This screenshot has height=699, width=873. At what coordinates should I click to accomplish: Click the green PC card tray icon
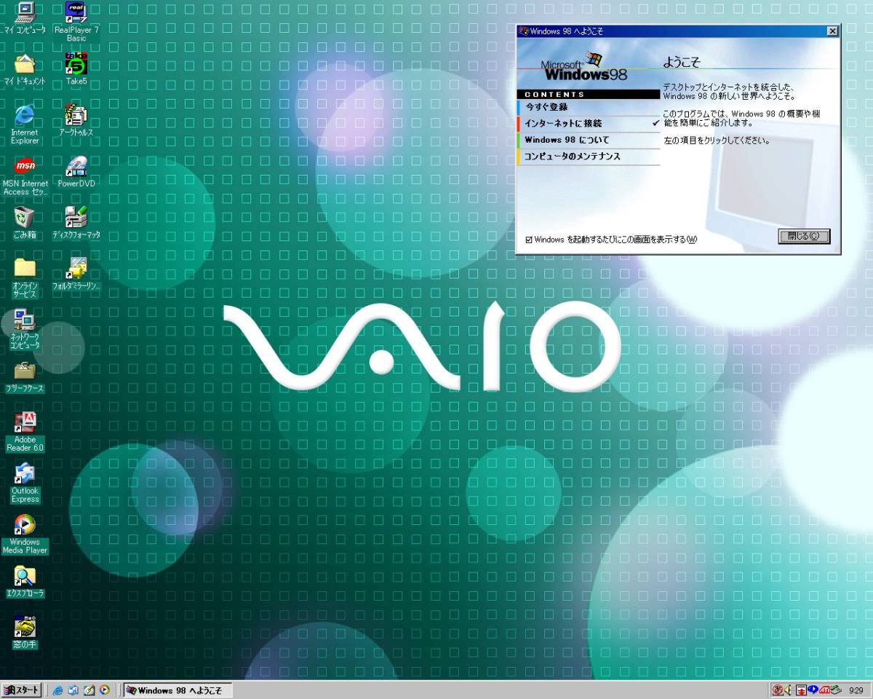pyautogui.click(x=836, y=689)
